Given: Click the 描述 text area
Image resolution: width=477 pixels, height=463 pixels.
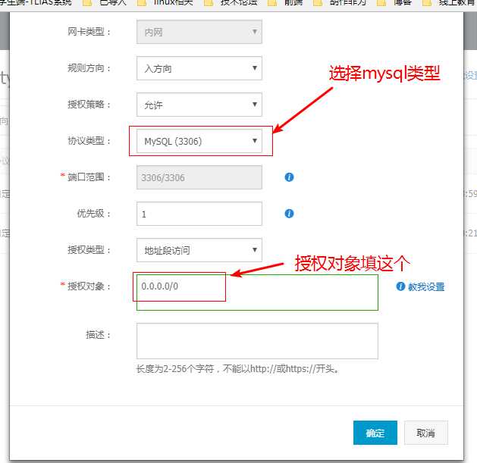Looking at the screenshot, I should [x=257, y=341].
